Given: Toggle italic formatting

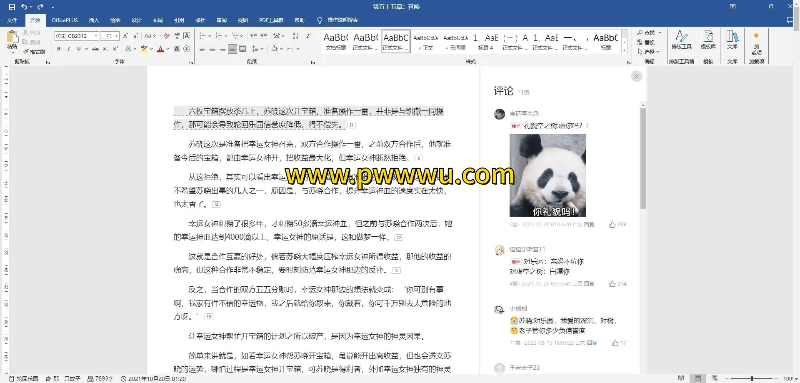Looking at the screenshot, I should [69, 49].
